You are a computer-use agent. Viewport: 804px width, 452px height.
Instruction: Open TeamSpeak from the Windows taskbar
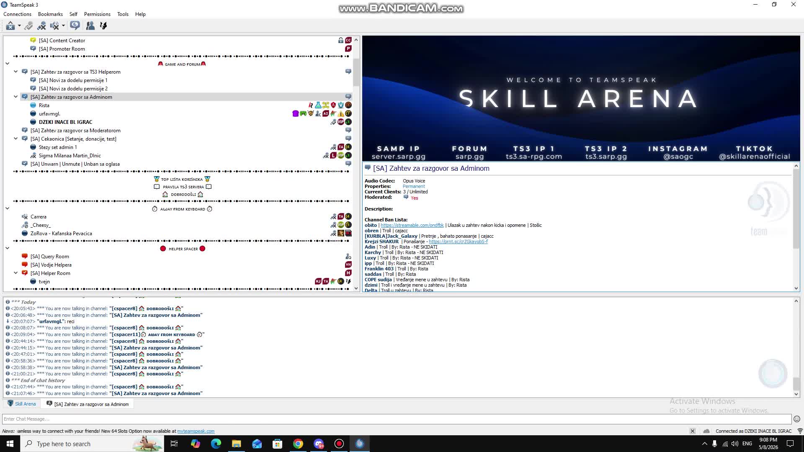pyautogui.click(x=360, y=444)
